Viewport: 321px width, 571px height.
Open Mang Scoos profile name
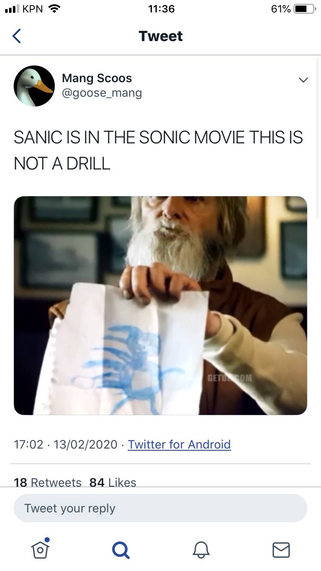97,78
